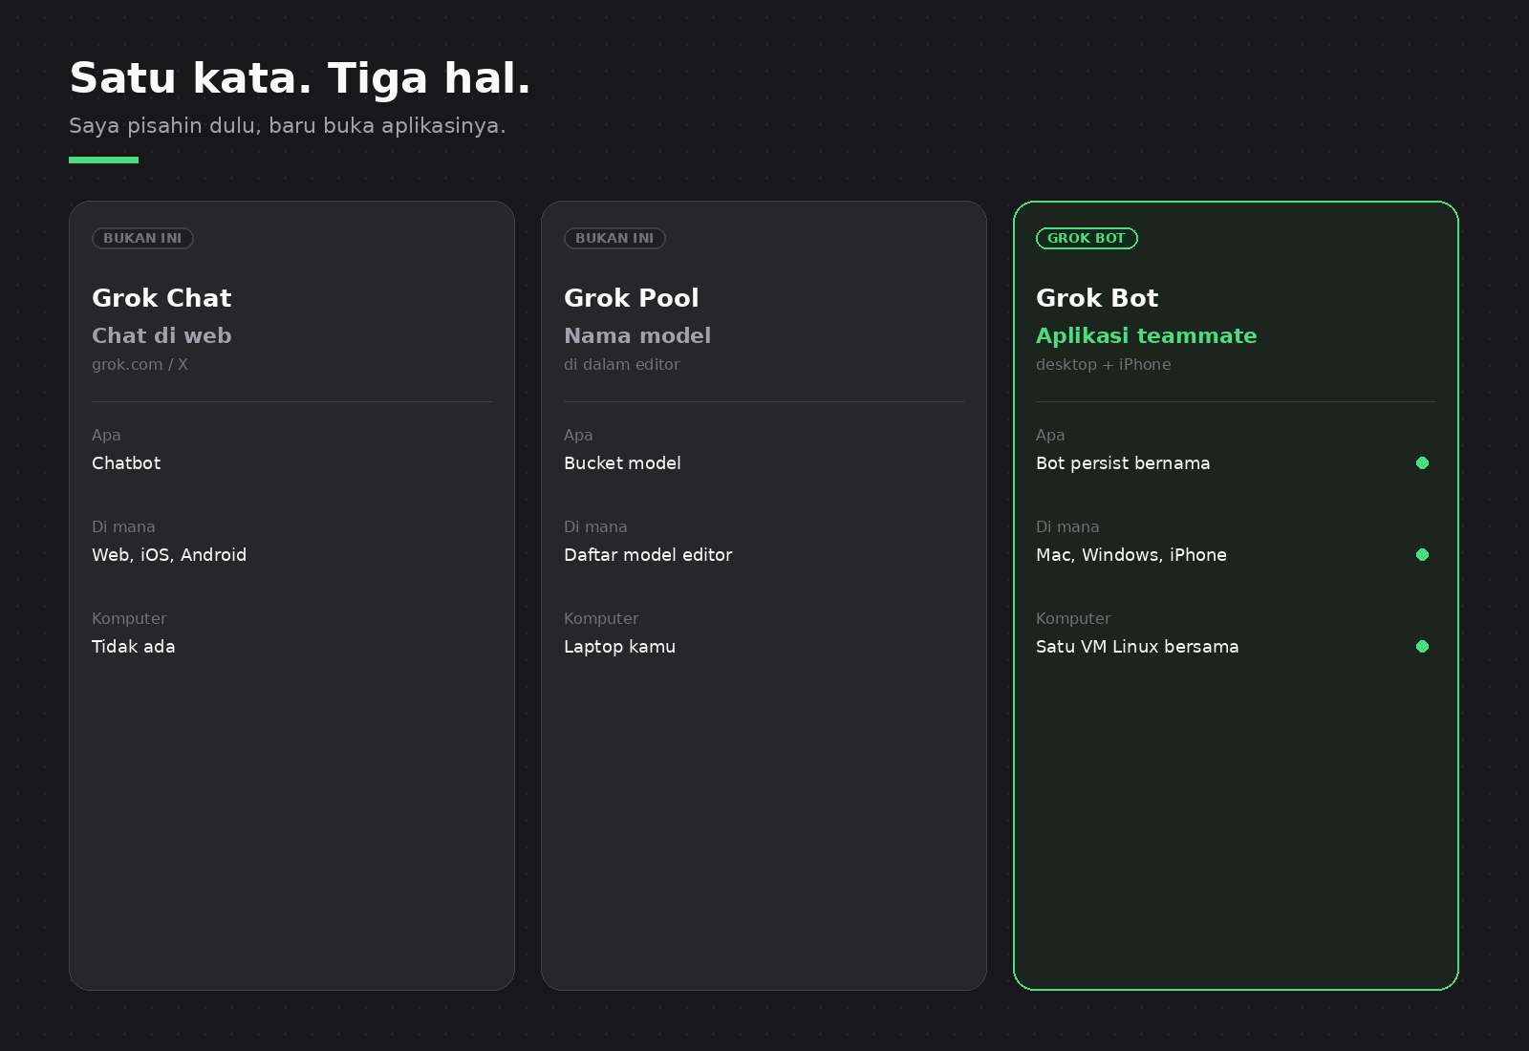Click the BUKAN INI badge on Grok Chat card
The width and height of the screenshot is (1529, 1051).
click(x=142, y=238)
